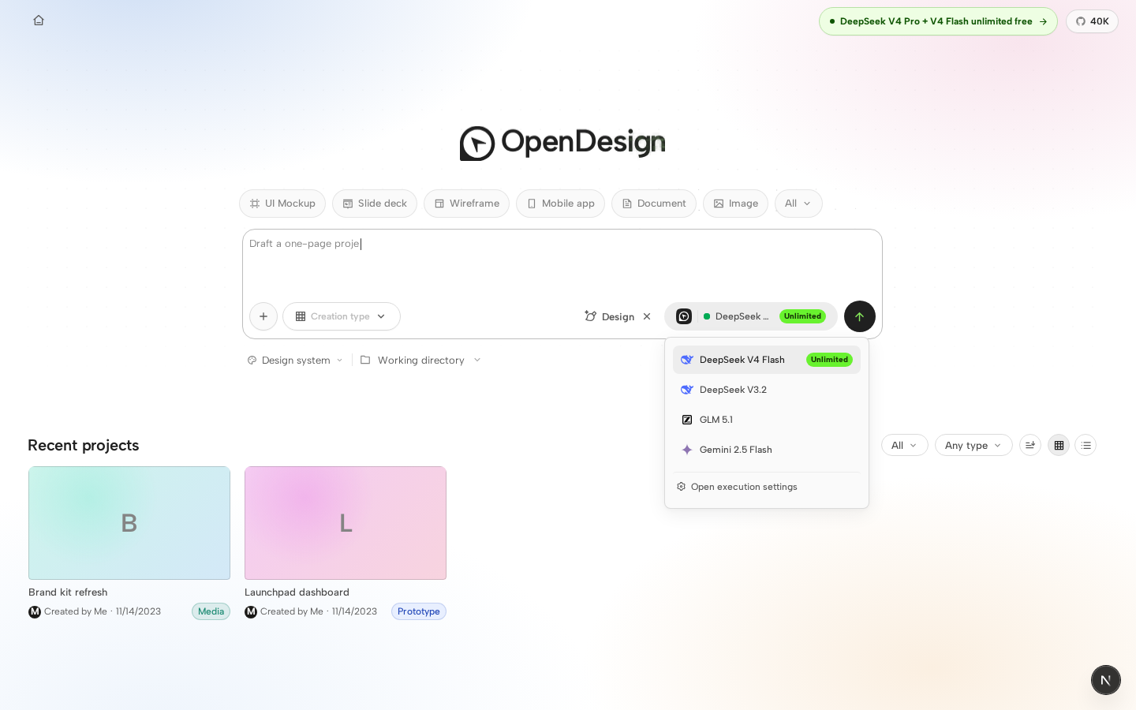Click the agent icon in model selector

click(684, 316)
